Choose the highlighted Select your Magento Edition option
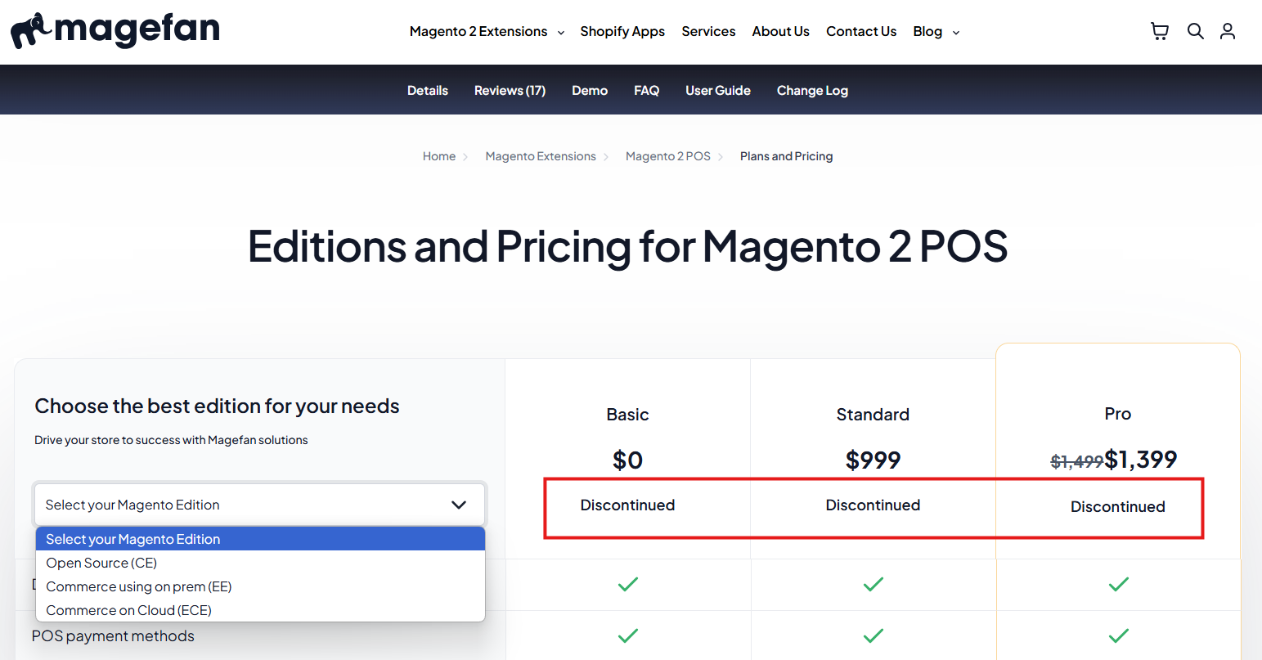 tap(260, 539)
